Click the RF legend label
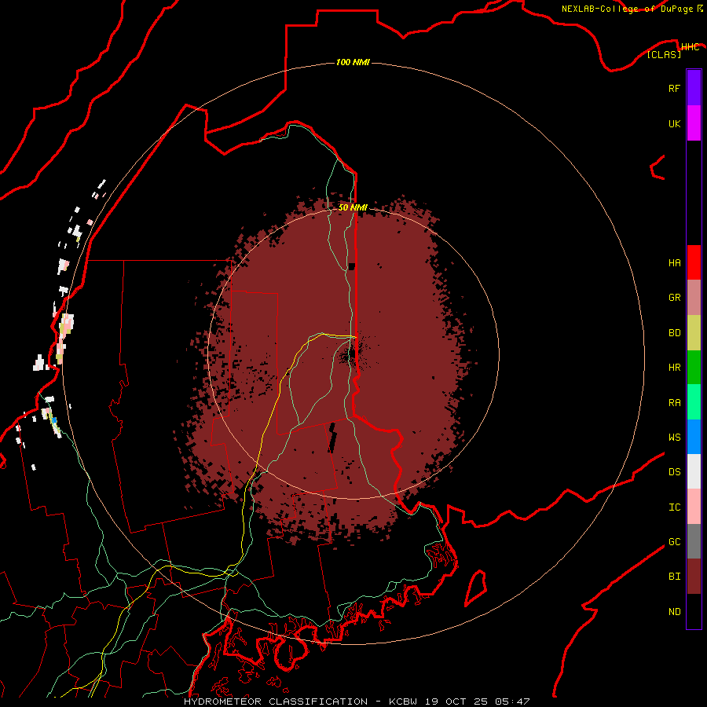 point(674,89)
